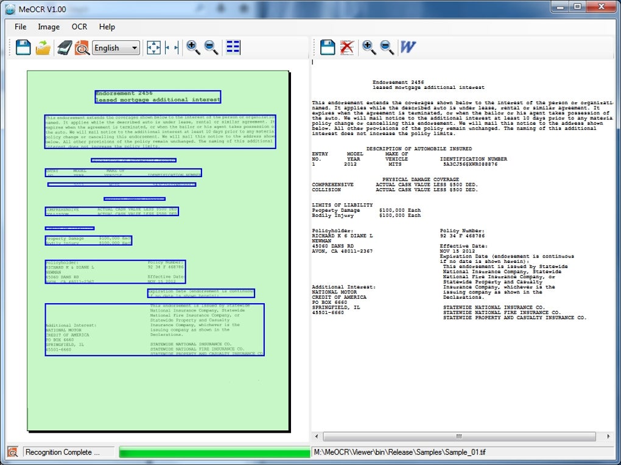Click the Sample_01.tif file path in status bar
Screen dimensions: 621x465
pos(399,452)
